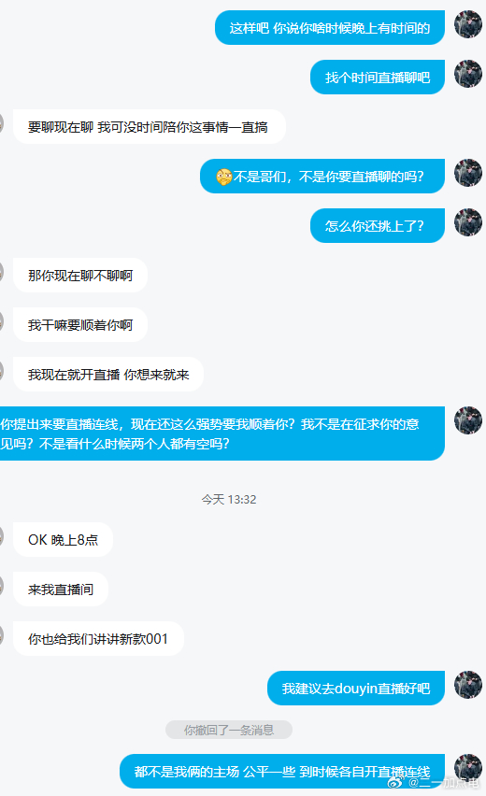Screen dimensions: 486x796
Task: Select the 'OK 晚上8点' message bubble
Action: click(63, 540)
